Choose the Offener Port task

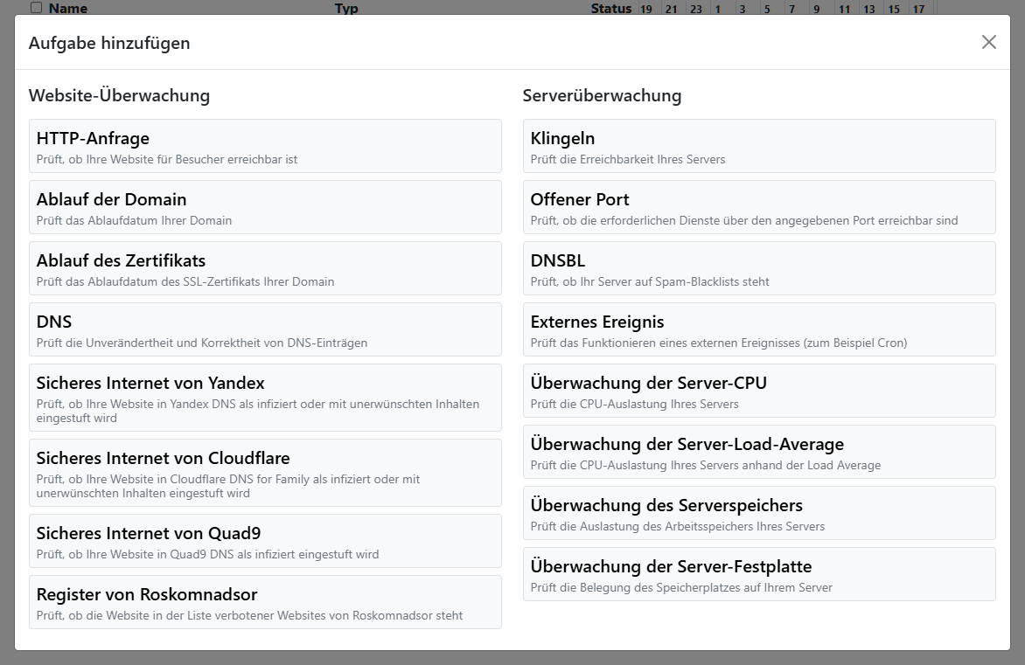pyautogui.click(x=758, y=207)
